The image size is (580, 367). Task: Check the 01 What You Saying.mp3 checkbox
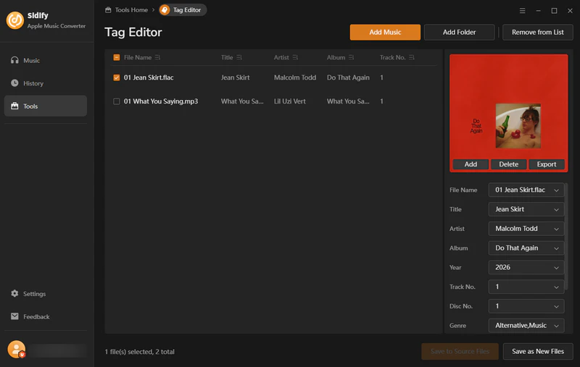click(x=117, y=101)
